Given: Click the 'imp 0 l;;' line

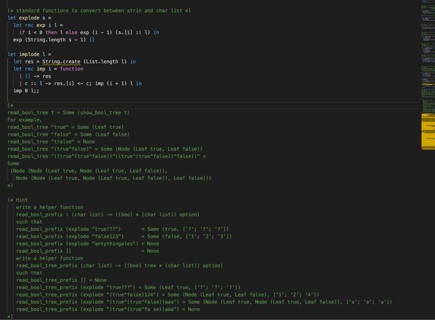Looking at the screenshot, I should (x=26, y=91).
